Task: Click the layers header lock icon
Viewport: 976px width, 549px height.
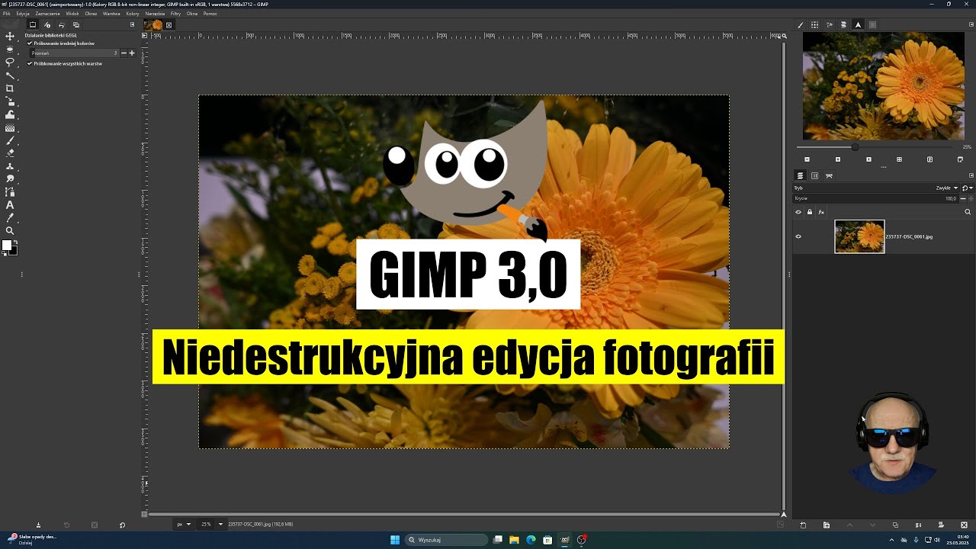Action: pyautogui.click(x=810, y=212)
